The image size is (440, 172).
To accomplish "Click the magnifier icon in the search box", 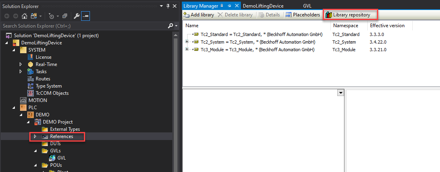I will [x=170, y=26].
